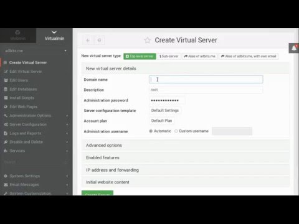Open notifications bell
This screenshot has width=299, height=224.
[294, 49]
